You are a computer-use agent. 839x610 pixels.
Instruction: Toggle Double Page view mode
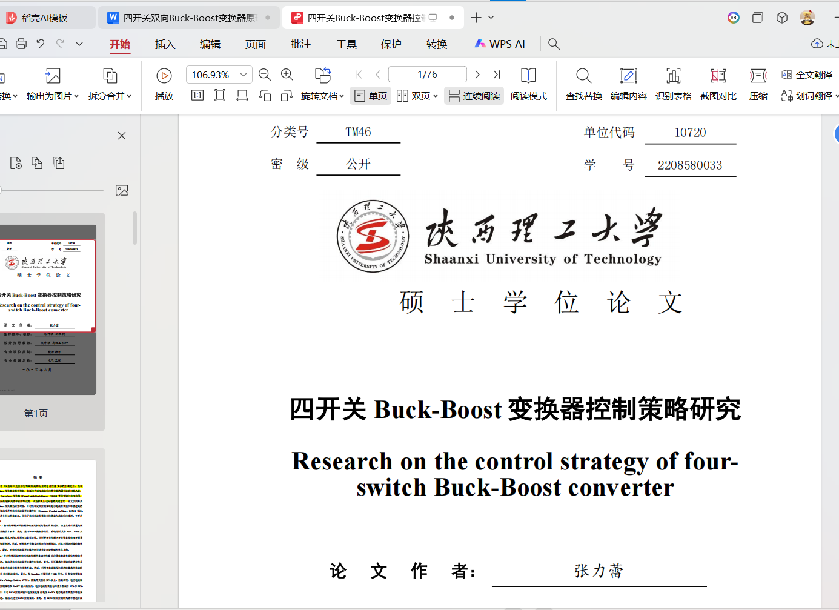pos(417,96)
